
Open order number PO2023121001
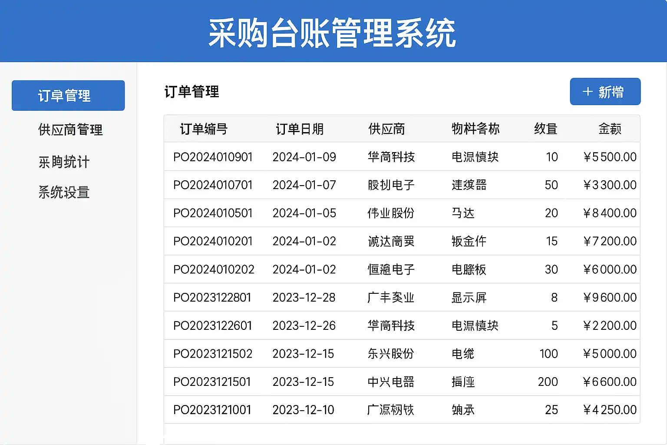[212, 410]
